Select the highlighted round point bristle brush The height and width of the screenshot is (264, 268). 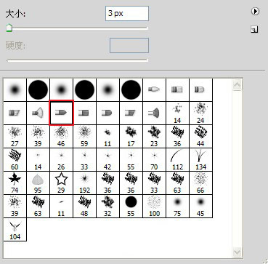[61, 113]
